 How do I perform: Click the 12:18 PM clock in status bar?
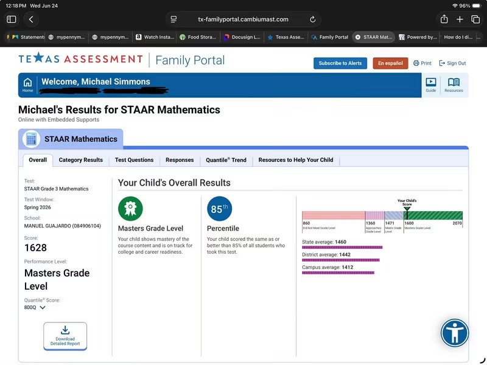click(x=16, y=5)
